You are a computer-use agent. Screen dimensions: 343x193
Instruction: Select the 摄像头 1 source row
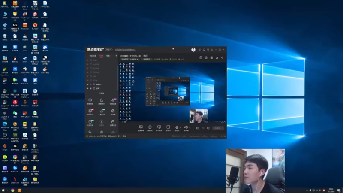coord(102,84)
